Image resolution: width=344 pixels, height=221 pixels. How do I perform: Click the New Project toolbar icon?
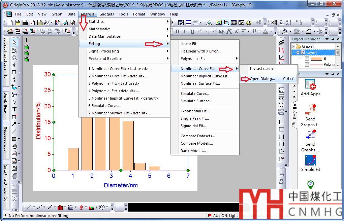click(10, 23)
